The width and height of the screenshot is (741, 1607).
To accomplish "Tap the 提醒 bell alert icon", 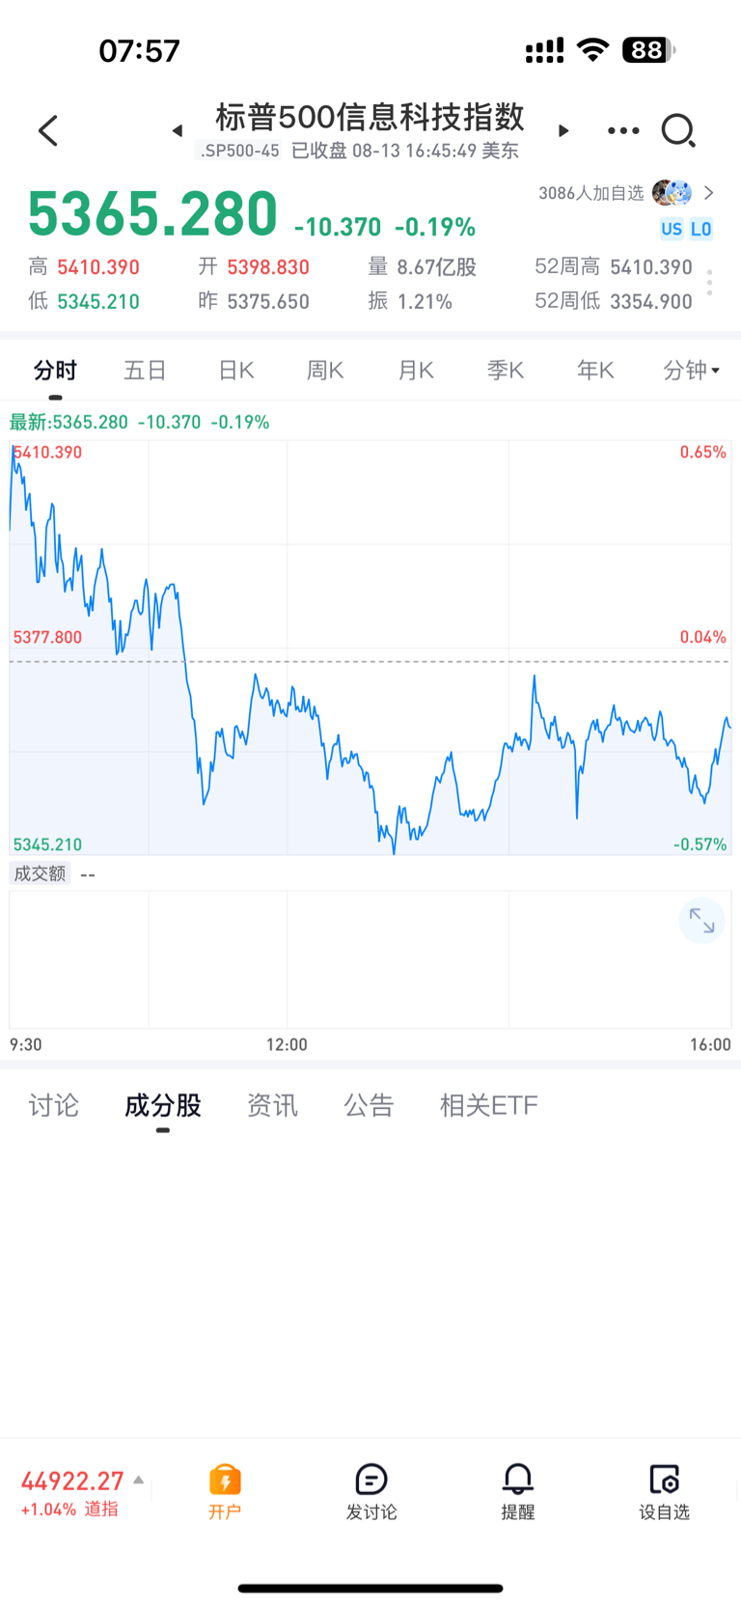I will click(518, 1491).
